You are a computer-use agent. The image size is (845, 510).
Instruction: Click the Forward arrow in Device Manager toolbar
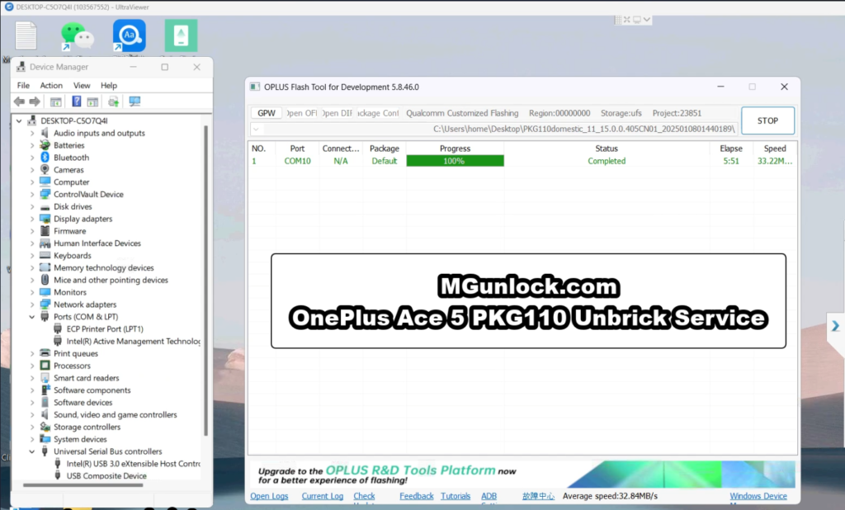tap(35, 102)
